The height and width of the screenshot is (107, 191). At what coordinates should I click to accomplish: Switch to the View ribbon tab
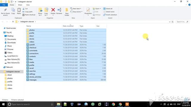(28, 5)
